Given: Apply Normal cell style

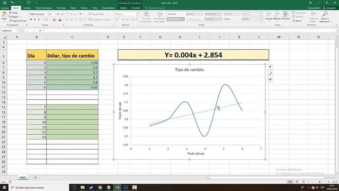Looking at the screenshot, I should click(175, 14).
